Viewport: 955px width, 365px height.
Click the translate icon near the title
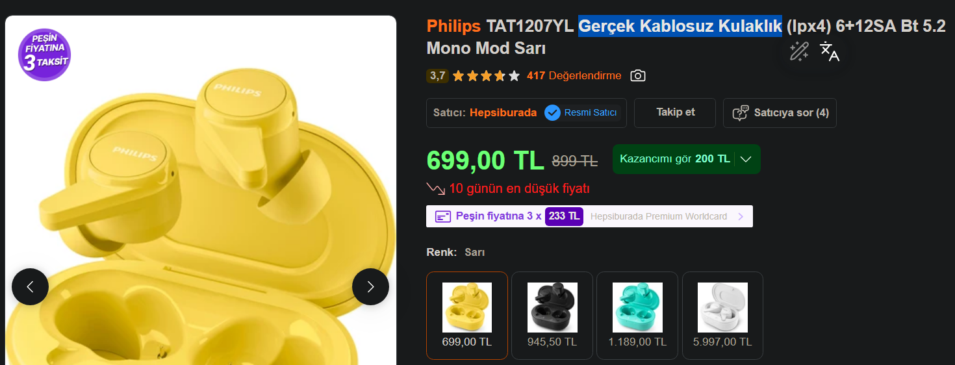(830, 51)
